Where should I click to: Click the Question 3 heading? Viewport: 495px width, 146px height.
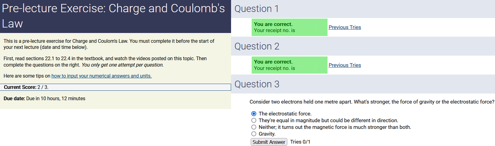point(257,84)
